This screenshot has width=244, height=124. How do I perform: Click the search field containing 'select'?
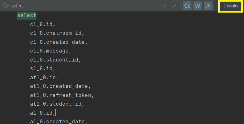(x=86, y=6)
